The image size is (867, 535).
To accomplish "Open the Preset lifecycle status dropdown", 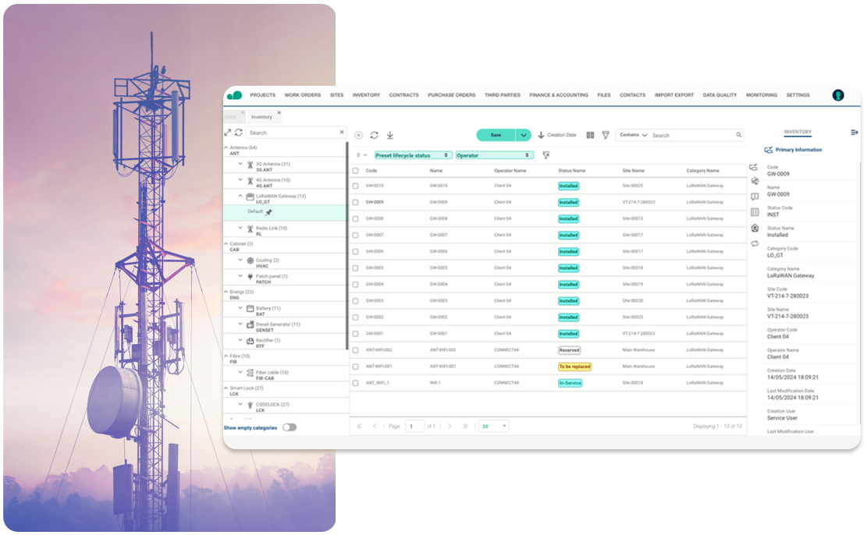I will tap(413, 155).
